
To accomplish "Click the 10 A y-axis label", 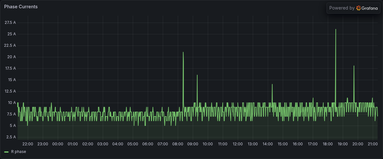I will [x=12, y=103].
